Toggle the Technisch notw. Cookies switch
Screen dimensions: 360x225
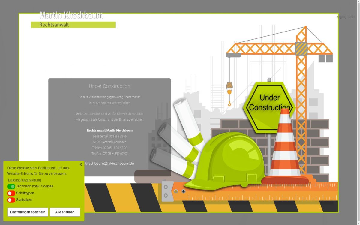click(x=11, y=187)
